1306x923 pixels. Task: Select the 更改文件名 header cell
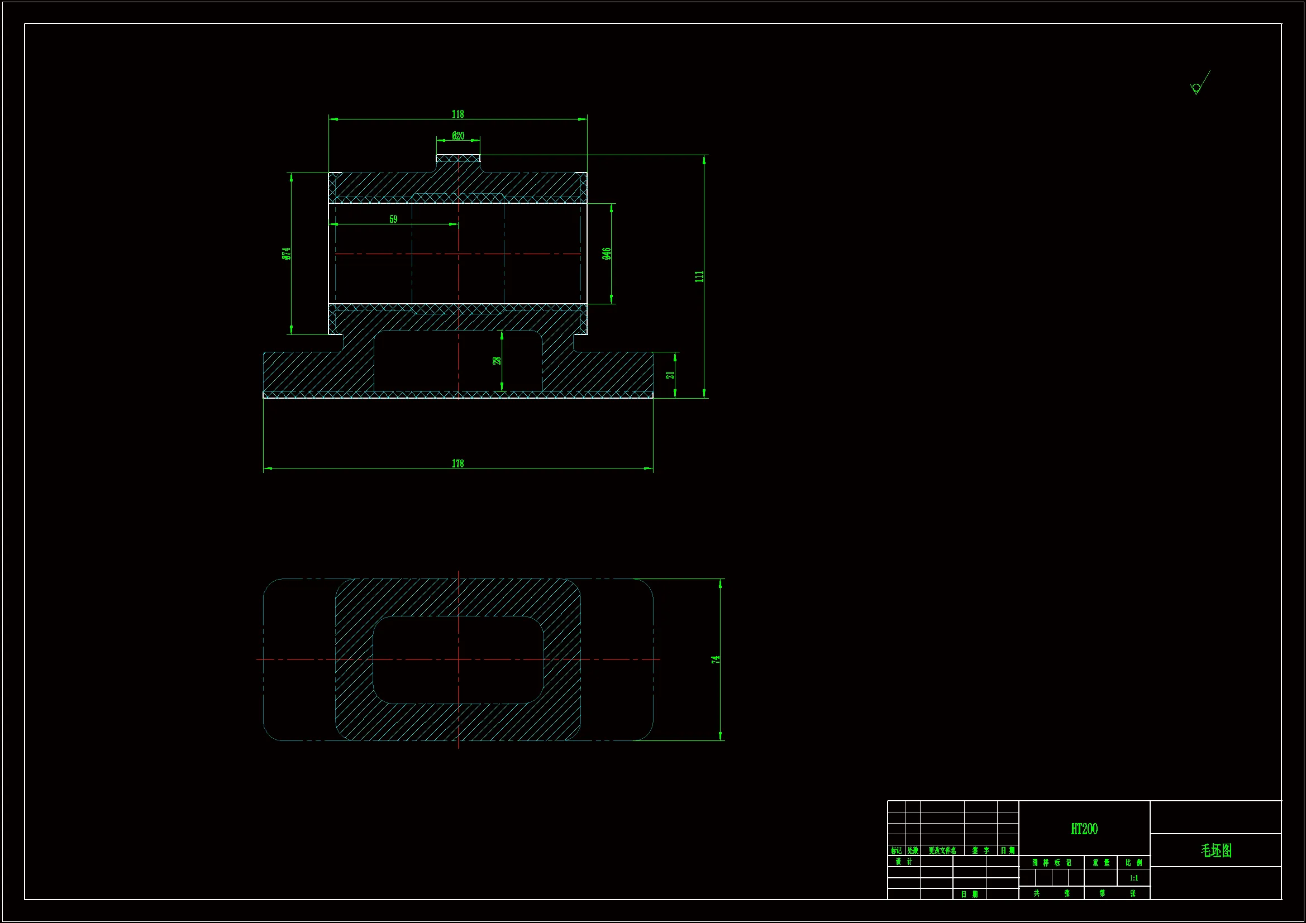[x=942, y=851]
